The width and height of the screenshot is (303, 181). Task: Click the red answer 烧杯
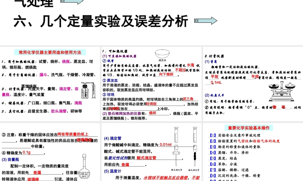tap(153, 113)
